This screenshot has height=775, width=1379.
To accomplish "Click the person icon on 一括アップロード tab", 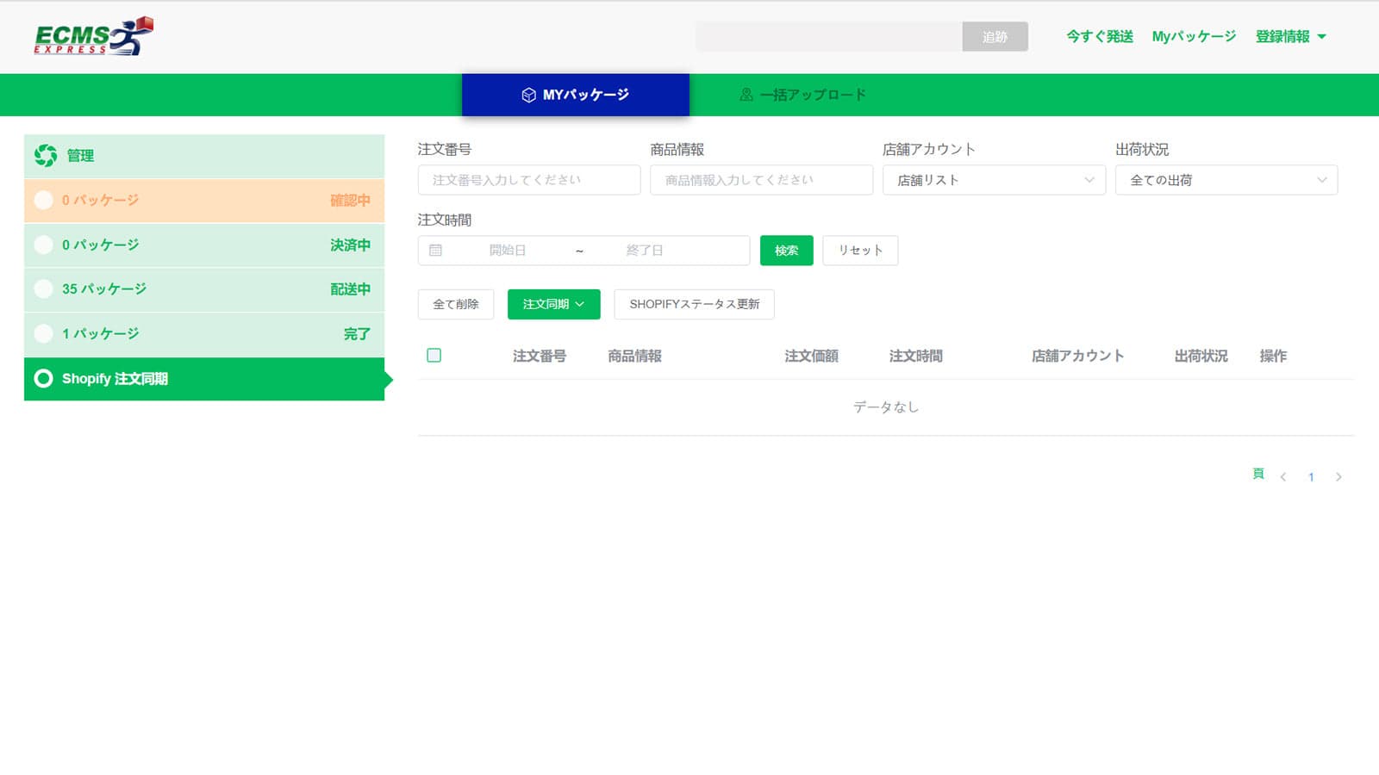I will point(746,95).
